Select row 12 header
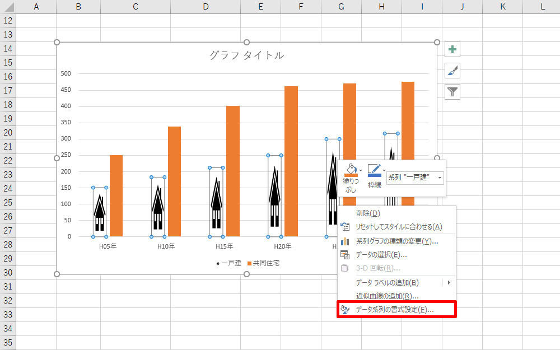 coord(8,21)
